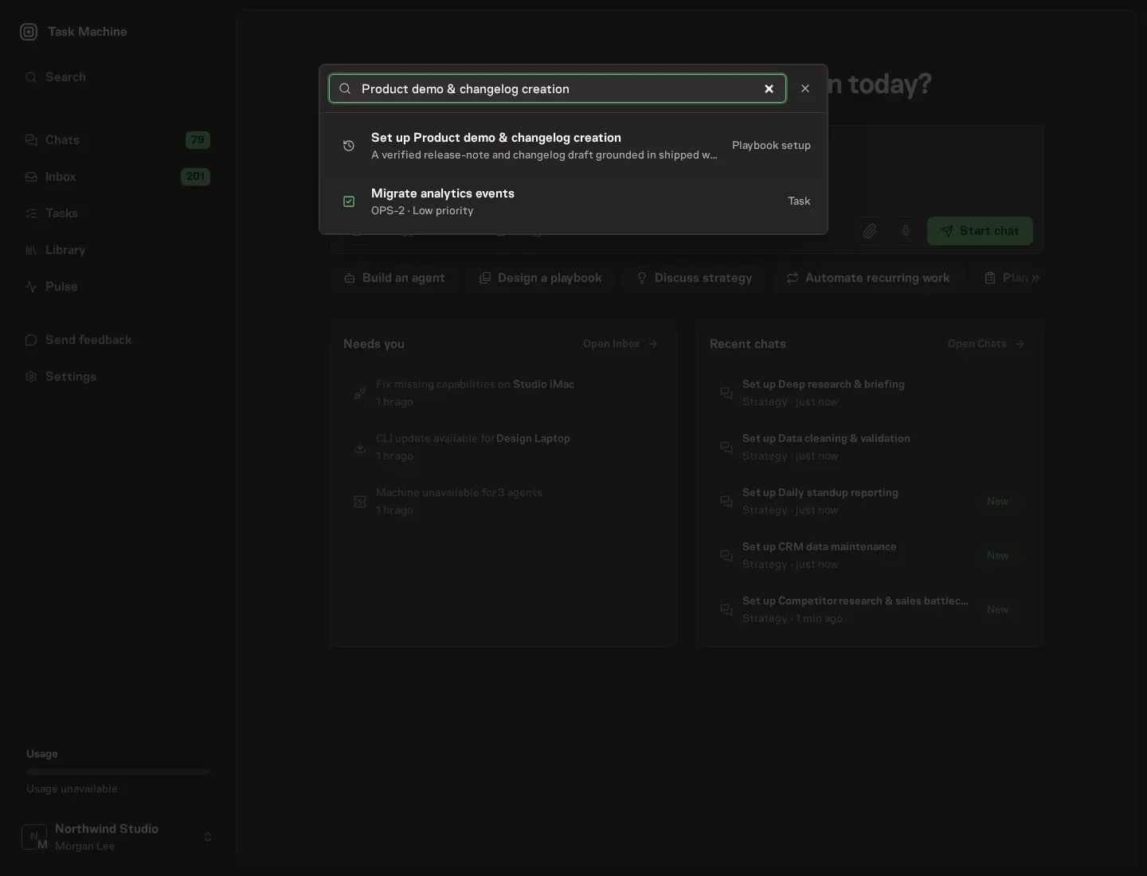Viewport: 1147px width, 876px height.
Task: Open the 'Set up Deep research & briefing' chat
Action: [870, 393]
